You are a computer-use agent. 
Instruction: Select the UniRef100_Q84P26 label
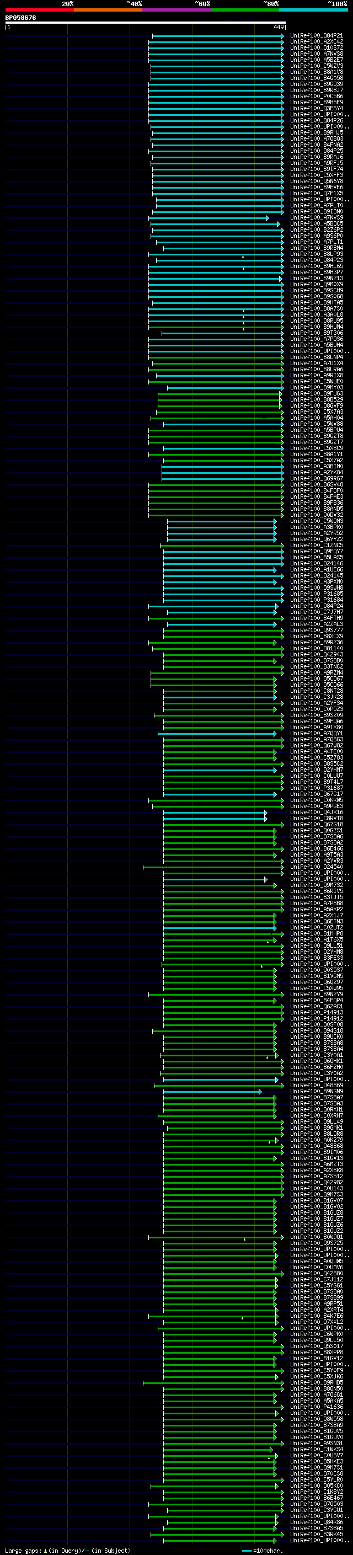[317, 121]
